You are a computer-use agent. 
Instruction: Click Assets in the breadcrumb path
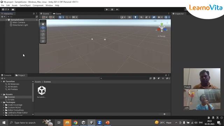pyautogui.click(x=38, y=82)
